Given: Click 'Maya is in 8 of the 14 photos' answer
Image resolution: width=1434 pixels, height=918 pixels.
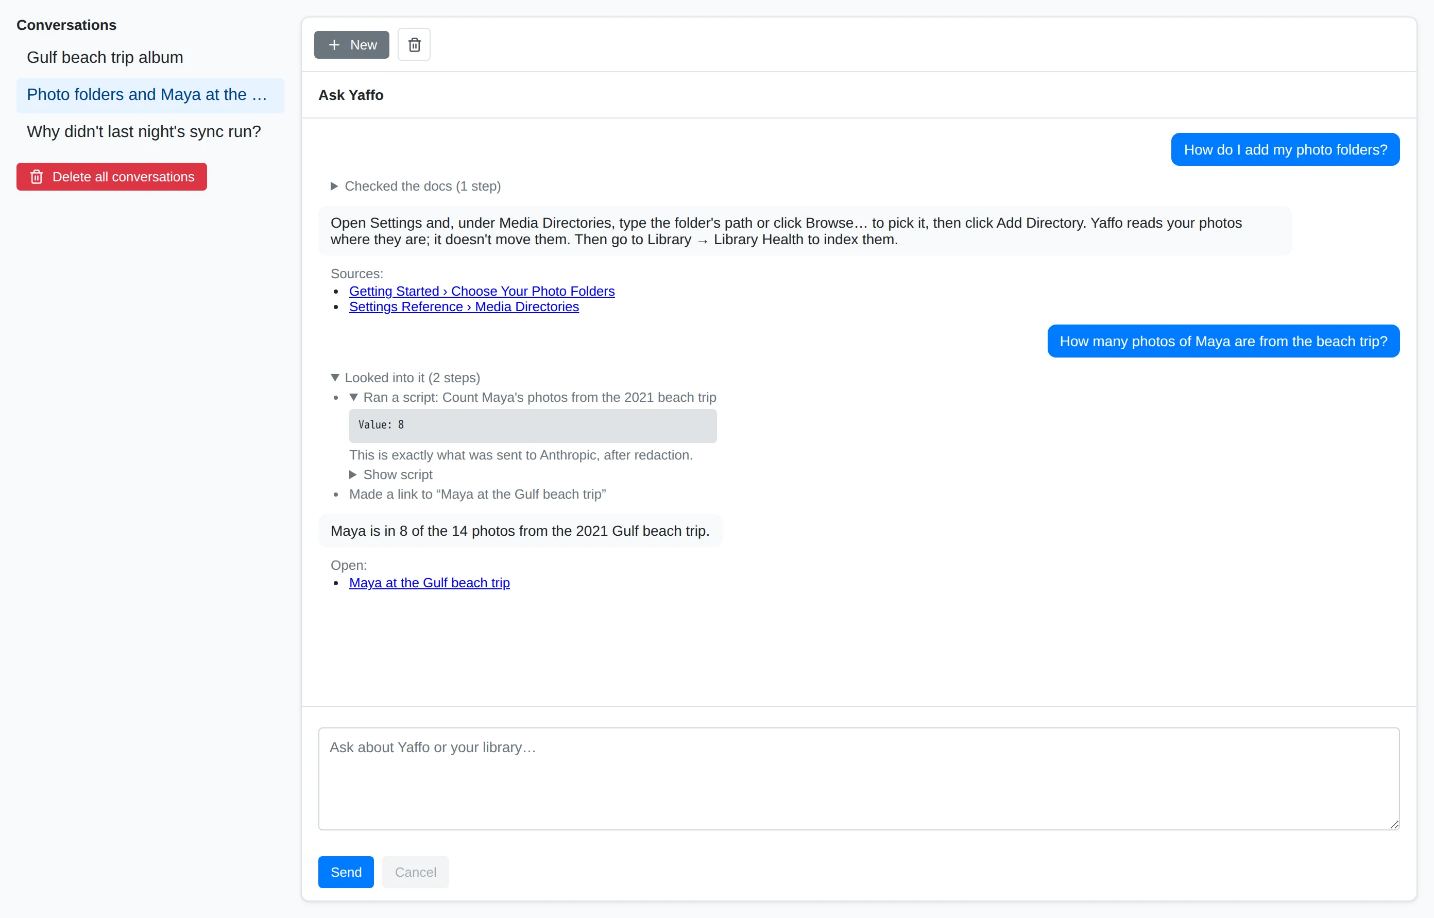Looking at the screenshot, I should 520,531.
